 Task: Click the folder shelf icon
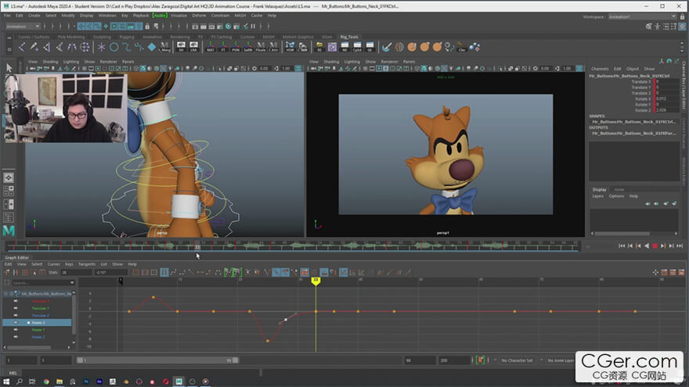pos(319,47)
